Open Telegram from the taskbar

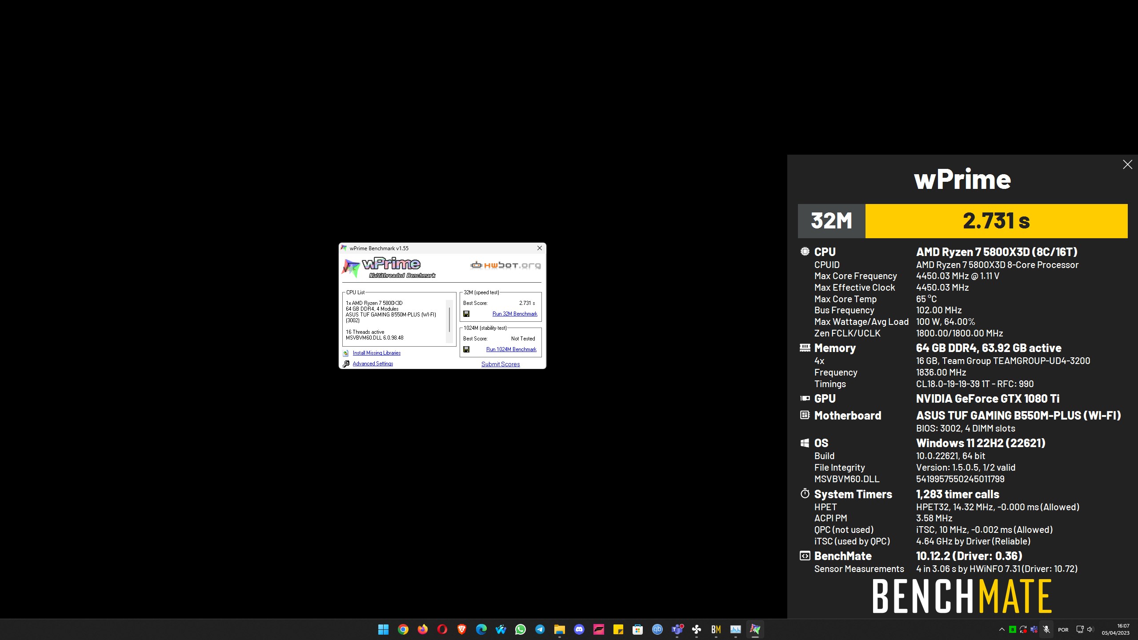[x=540, y=629]
